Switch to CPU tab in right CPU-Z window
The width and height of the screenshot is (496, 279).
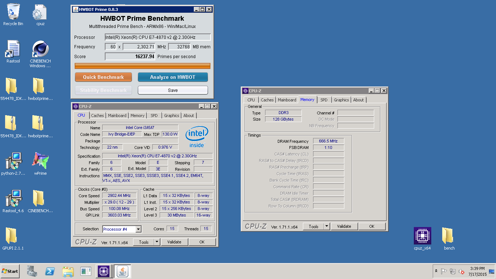pyautogui.click(x=251, y=100)
